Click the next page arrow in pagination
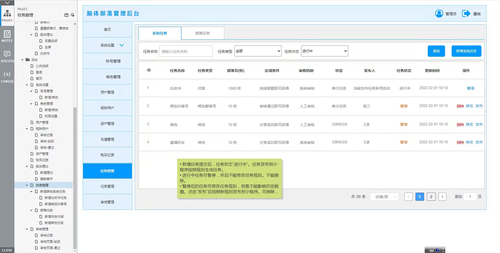The width and height of the screenshot is (500, 253). pyautogui.click(x=442, y=197)
